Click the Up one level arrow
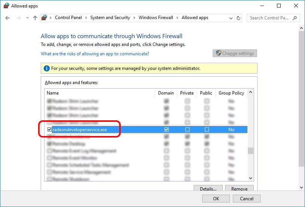This screenshot has height=207, width=305. coord(35,18)
